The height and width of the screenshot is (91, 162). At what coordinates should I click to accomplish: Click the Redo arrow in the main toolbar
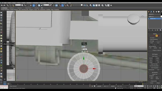pyautogui.click(x=4, y=5)
